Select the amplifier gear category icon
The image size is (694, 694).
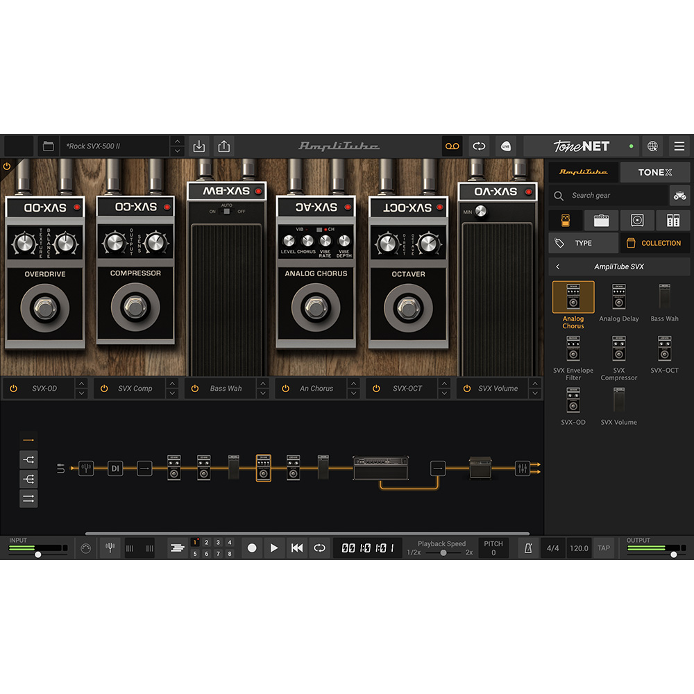click(x=601, y=220)
